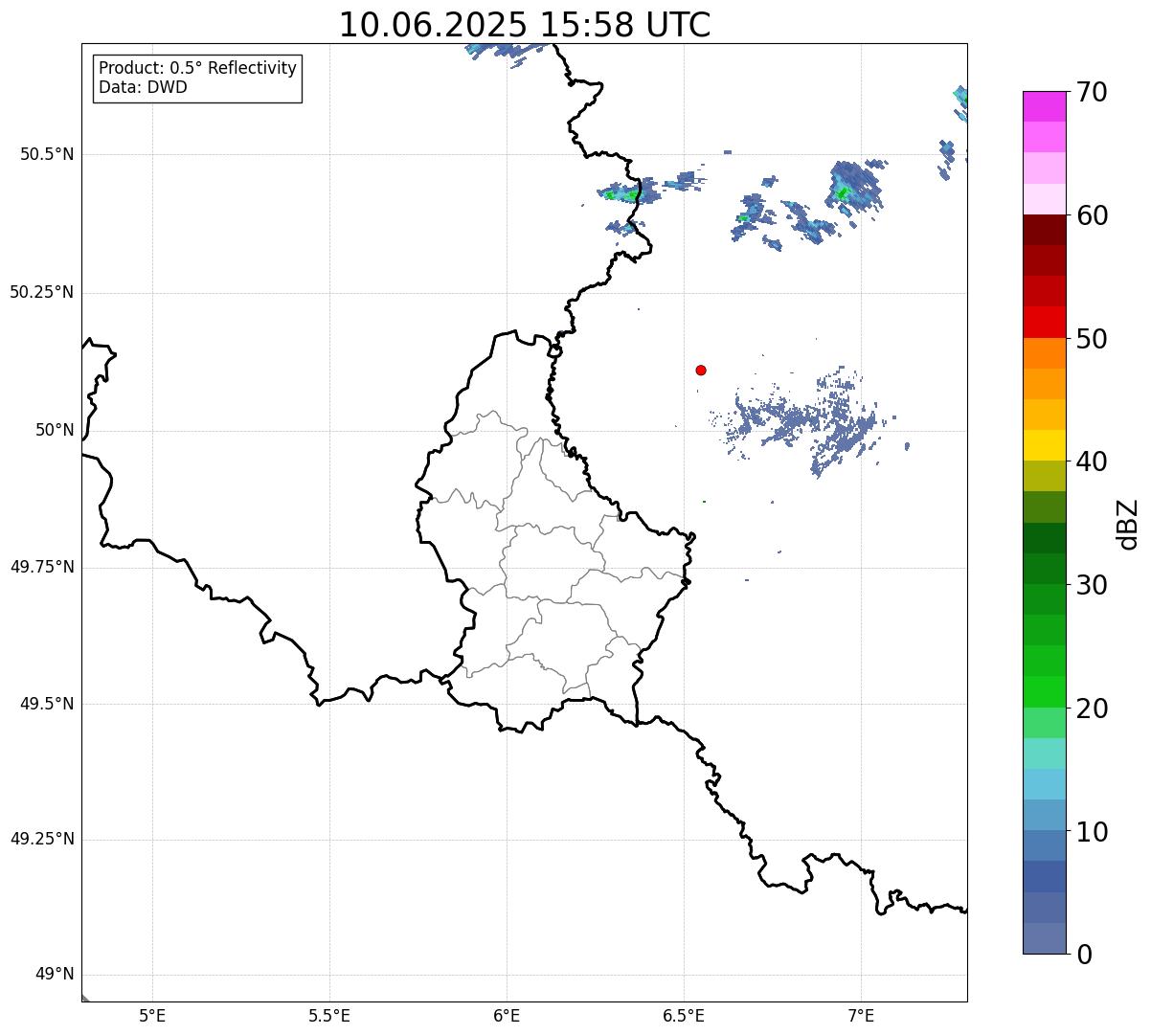Viewport: 1151px width, 1035px height.
Task: Click the latitude label 49.75°N
Action: coord(41,567)
